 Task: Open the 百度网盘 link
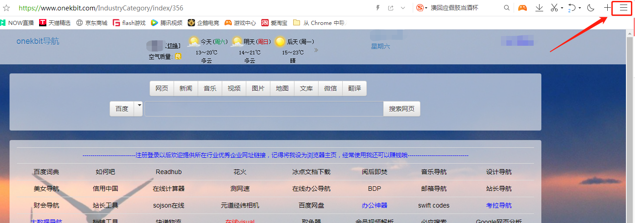[x=311, y=205]
